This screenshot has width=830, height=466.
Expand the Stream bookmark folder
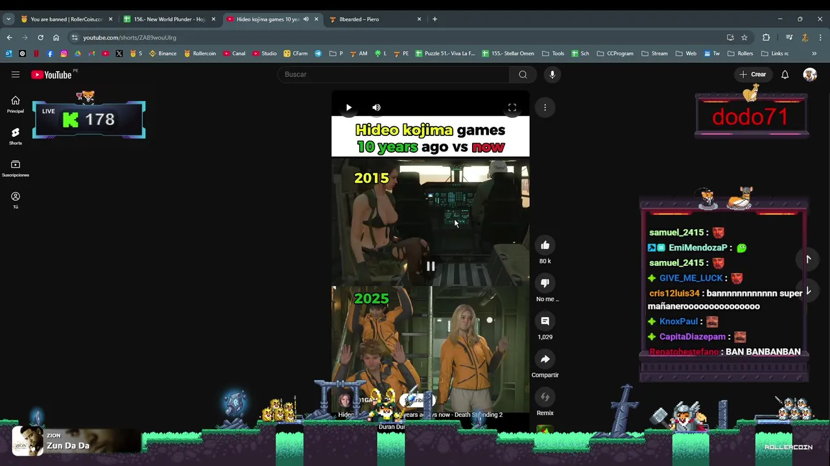pos(654,54)
